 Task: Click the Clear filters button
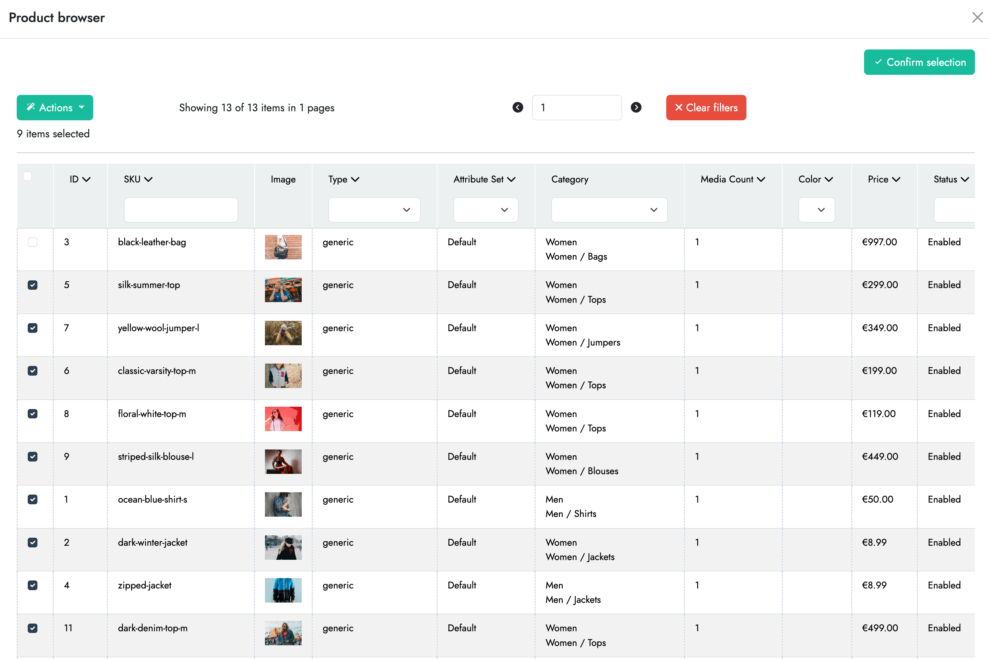coord(706,108)
